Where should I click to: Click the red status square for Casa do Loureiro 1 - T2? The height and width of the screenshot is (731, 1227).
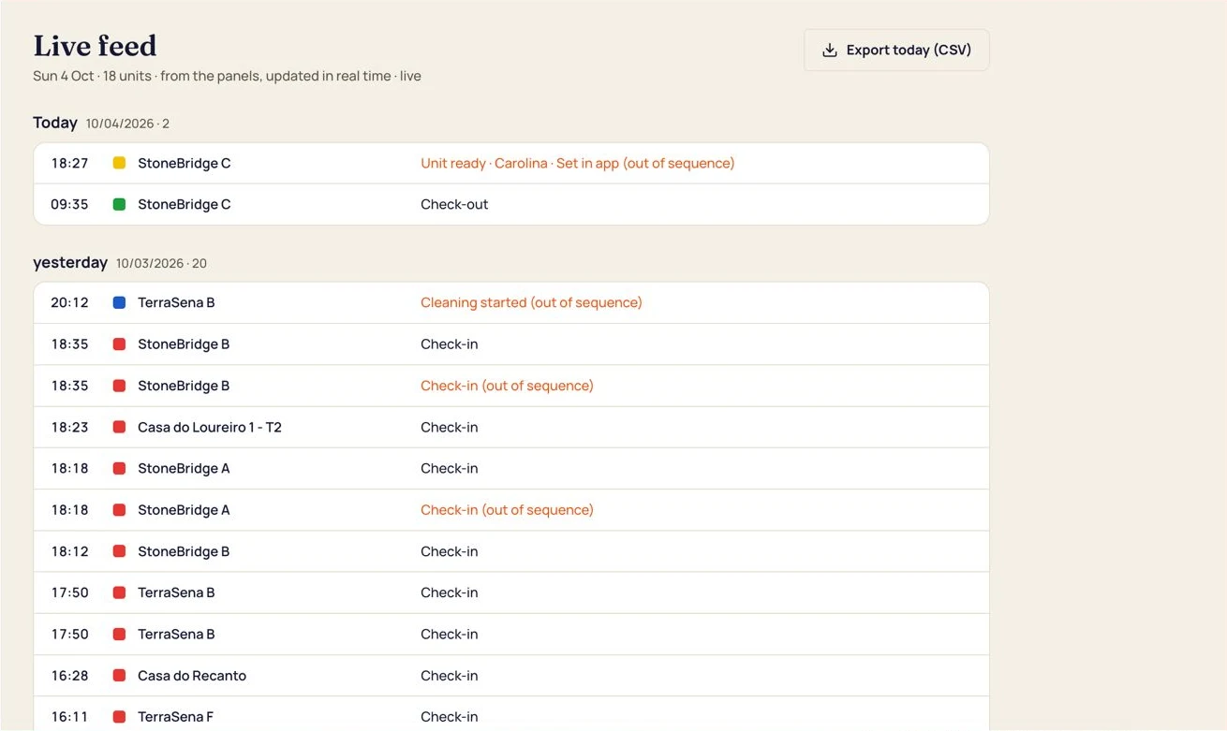click(119, 427)
